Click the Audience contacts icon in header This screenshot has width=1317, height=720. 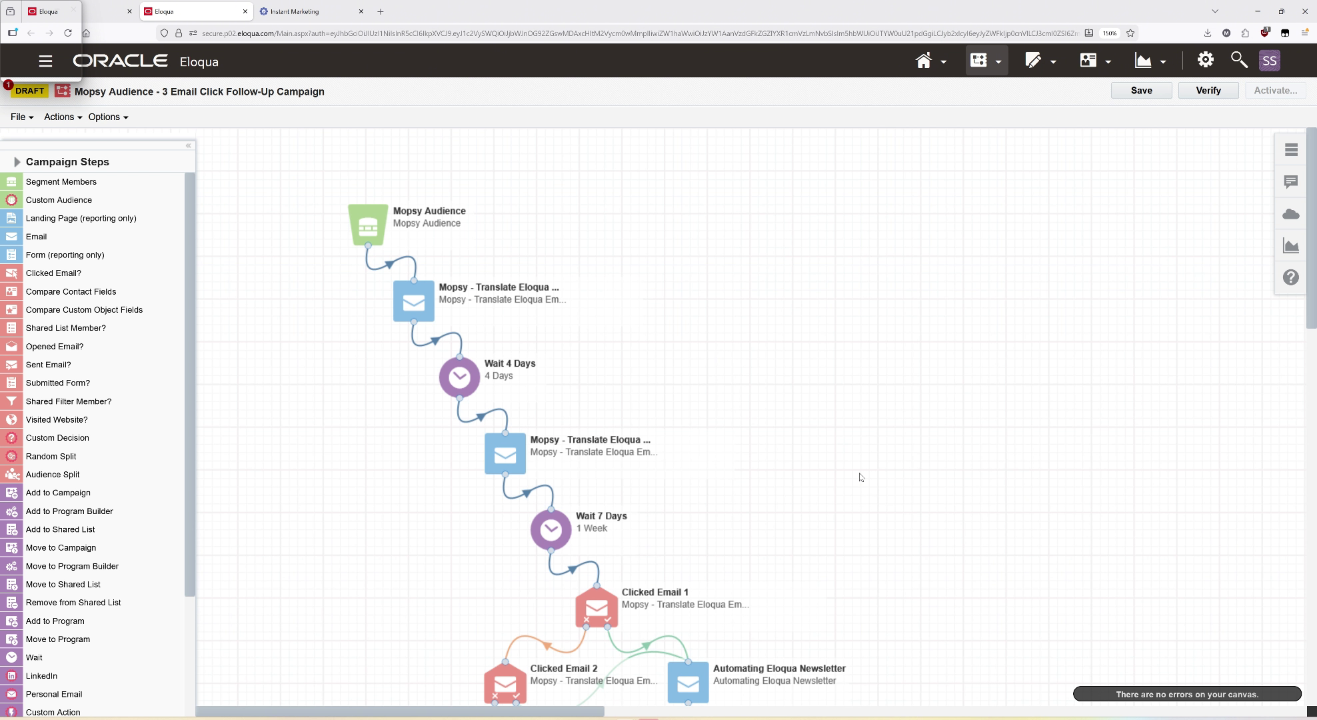[x=1088, y=61]
